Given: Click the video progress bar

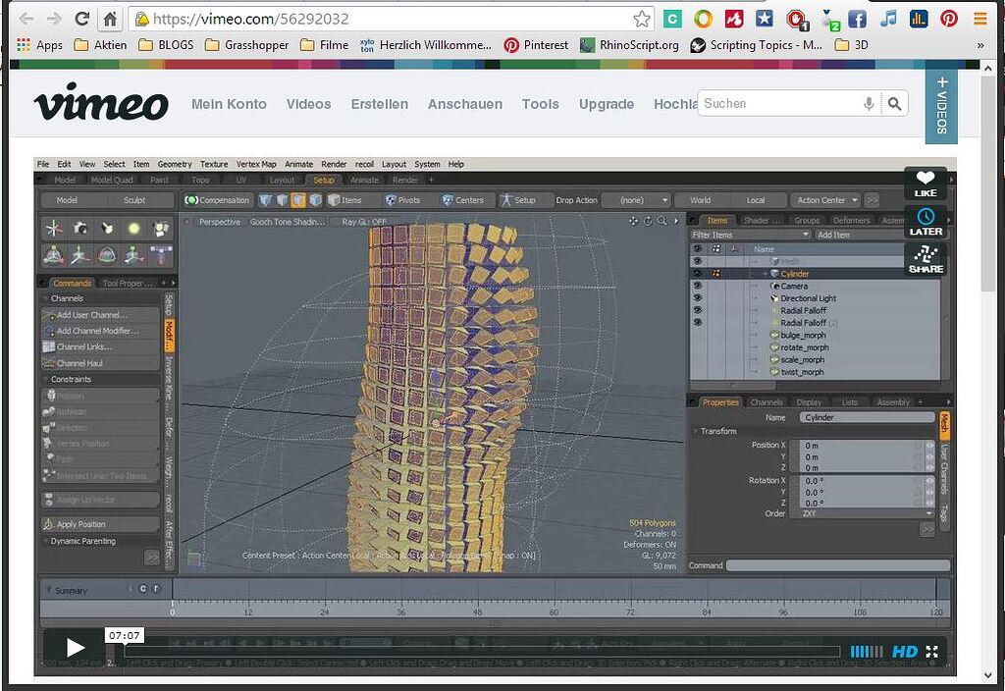Looking at the screenshot, I should [482, 652].
